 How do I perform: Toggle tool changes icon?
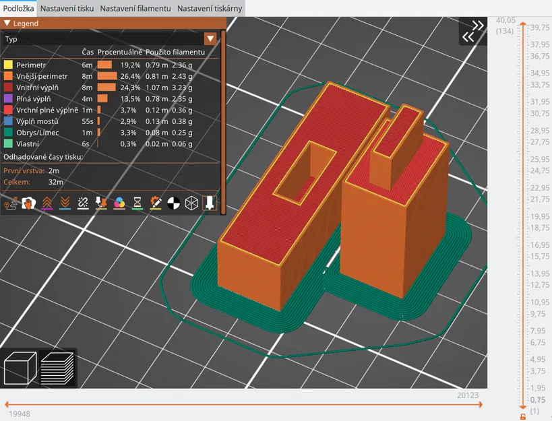click(x=101, y=203)
